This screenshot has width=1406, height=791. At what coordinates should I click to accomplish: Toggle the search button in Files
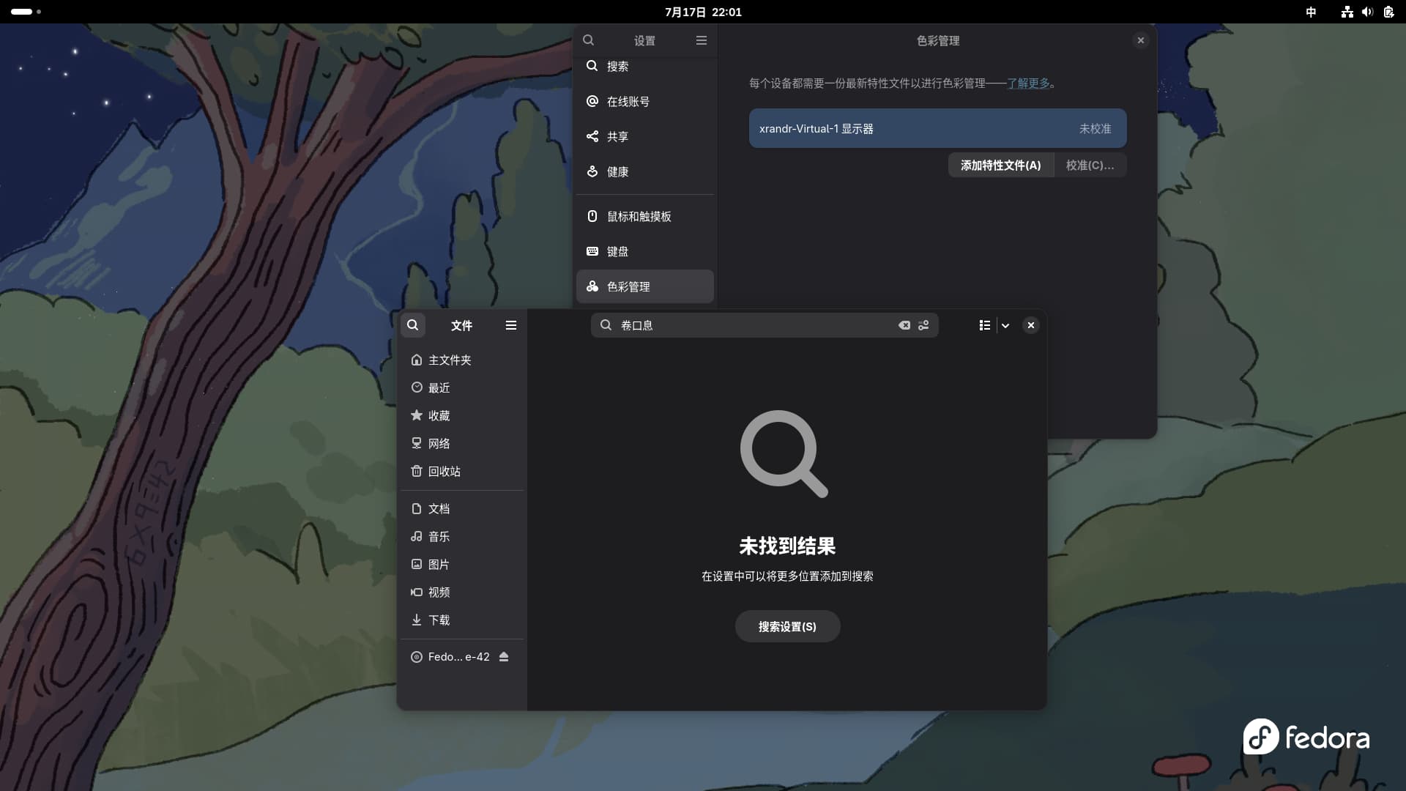(x=413, y=325)
